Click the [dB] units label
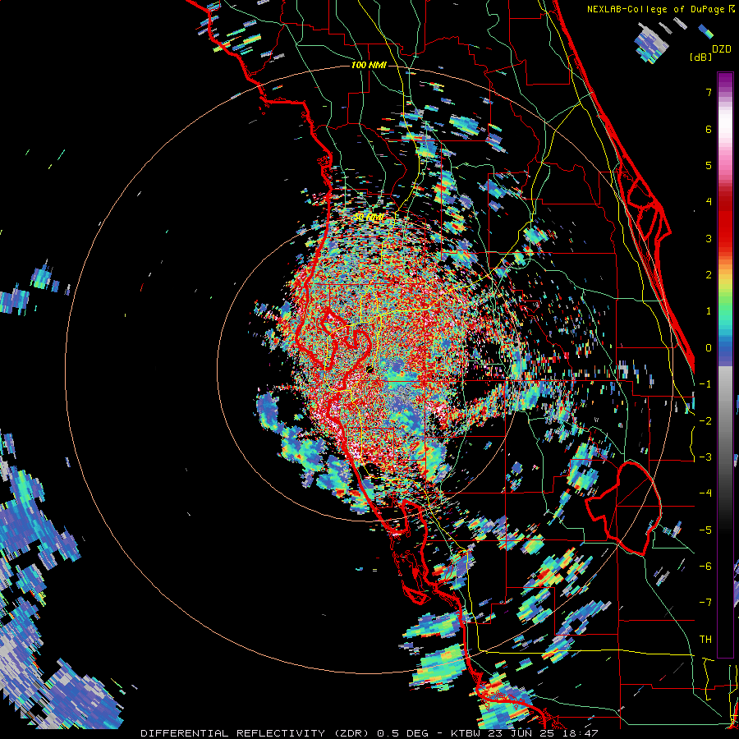The width and height of the screenshot is (739, 739). [701, 57]
